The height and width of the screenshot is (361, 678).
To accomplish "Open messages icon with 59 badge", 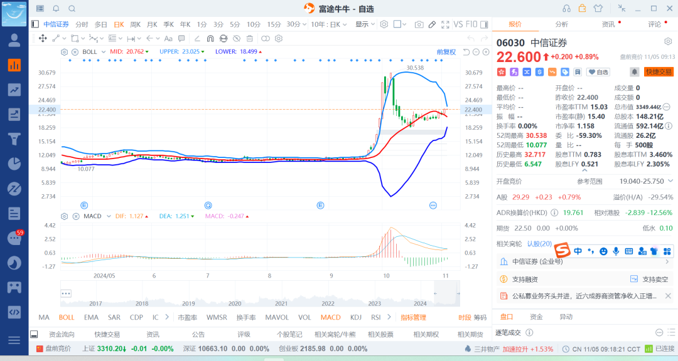I will [x=14, y=238].
